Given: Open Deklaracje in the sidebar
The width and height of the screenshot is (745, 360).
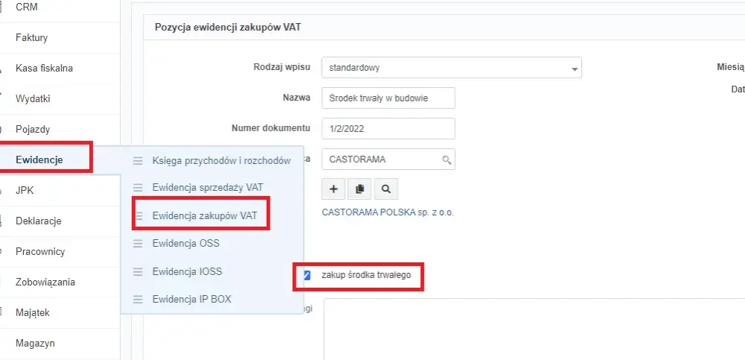Looking at the screenshot, I should point(39,221).
